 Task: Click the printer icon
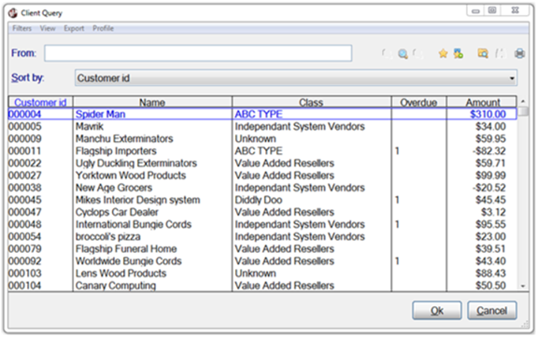pyautogui.click(x=519, y=53)
